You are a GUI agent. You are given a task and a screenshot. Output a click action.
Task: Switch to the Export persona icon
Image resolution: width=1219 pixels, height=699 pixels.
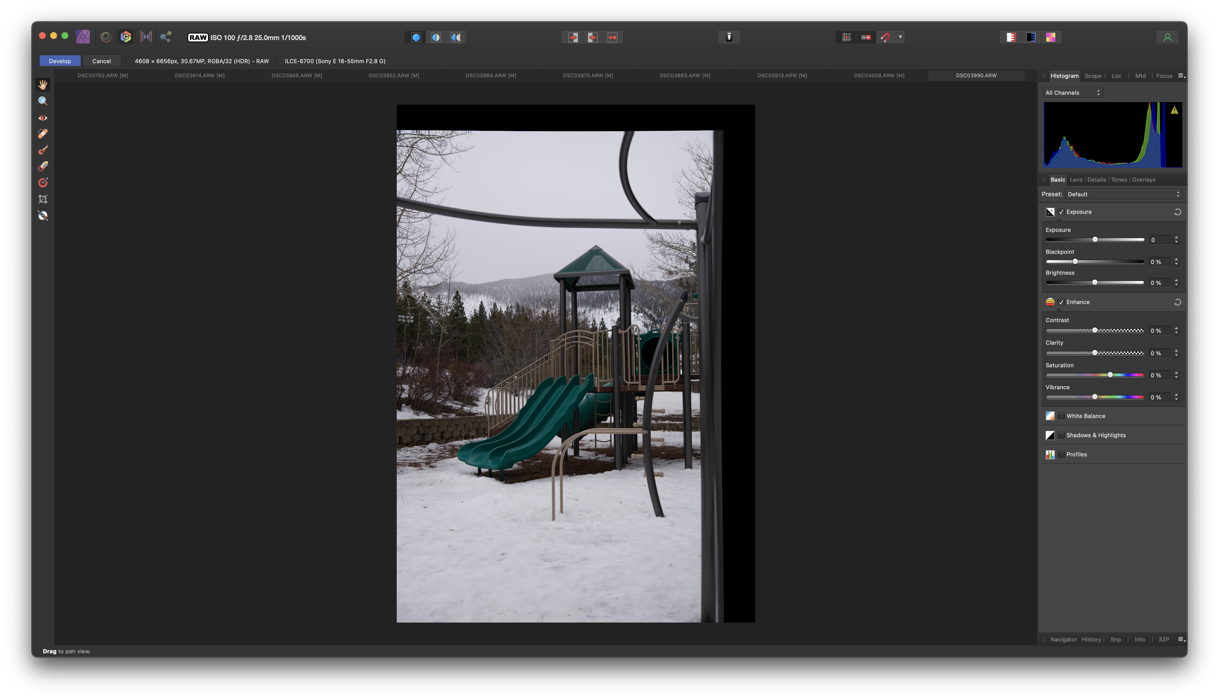[166, 37]
